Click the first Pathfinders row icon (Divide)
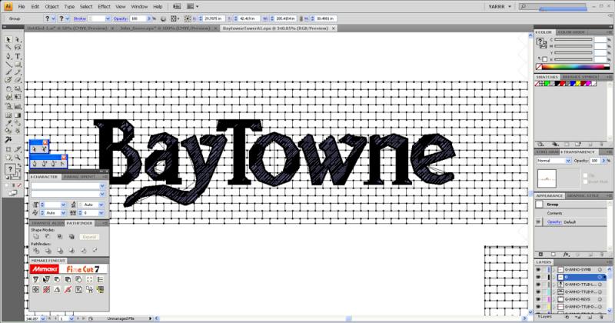615x323 pixels. 36,251
